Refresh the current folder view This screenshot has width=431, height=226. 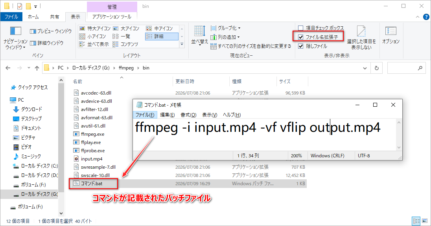[377, 68]
